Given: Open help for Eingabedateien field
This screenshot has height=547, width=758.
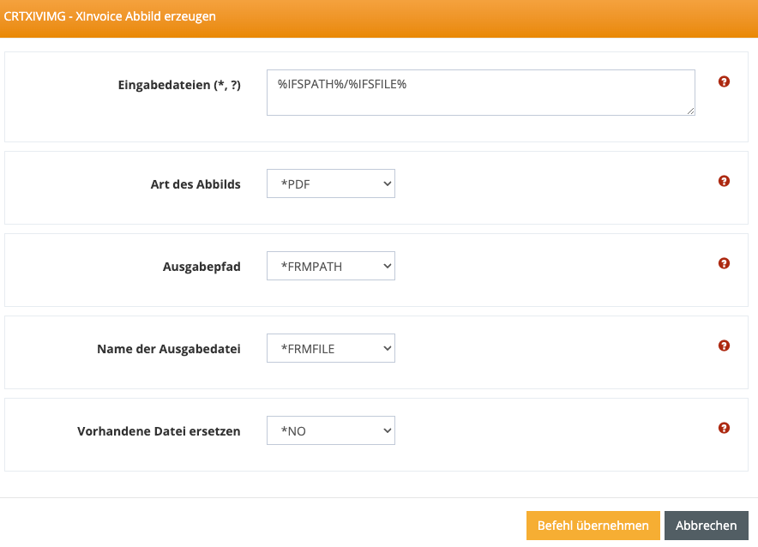Looking at the screenshot, I should [724, 81].
